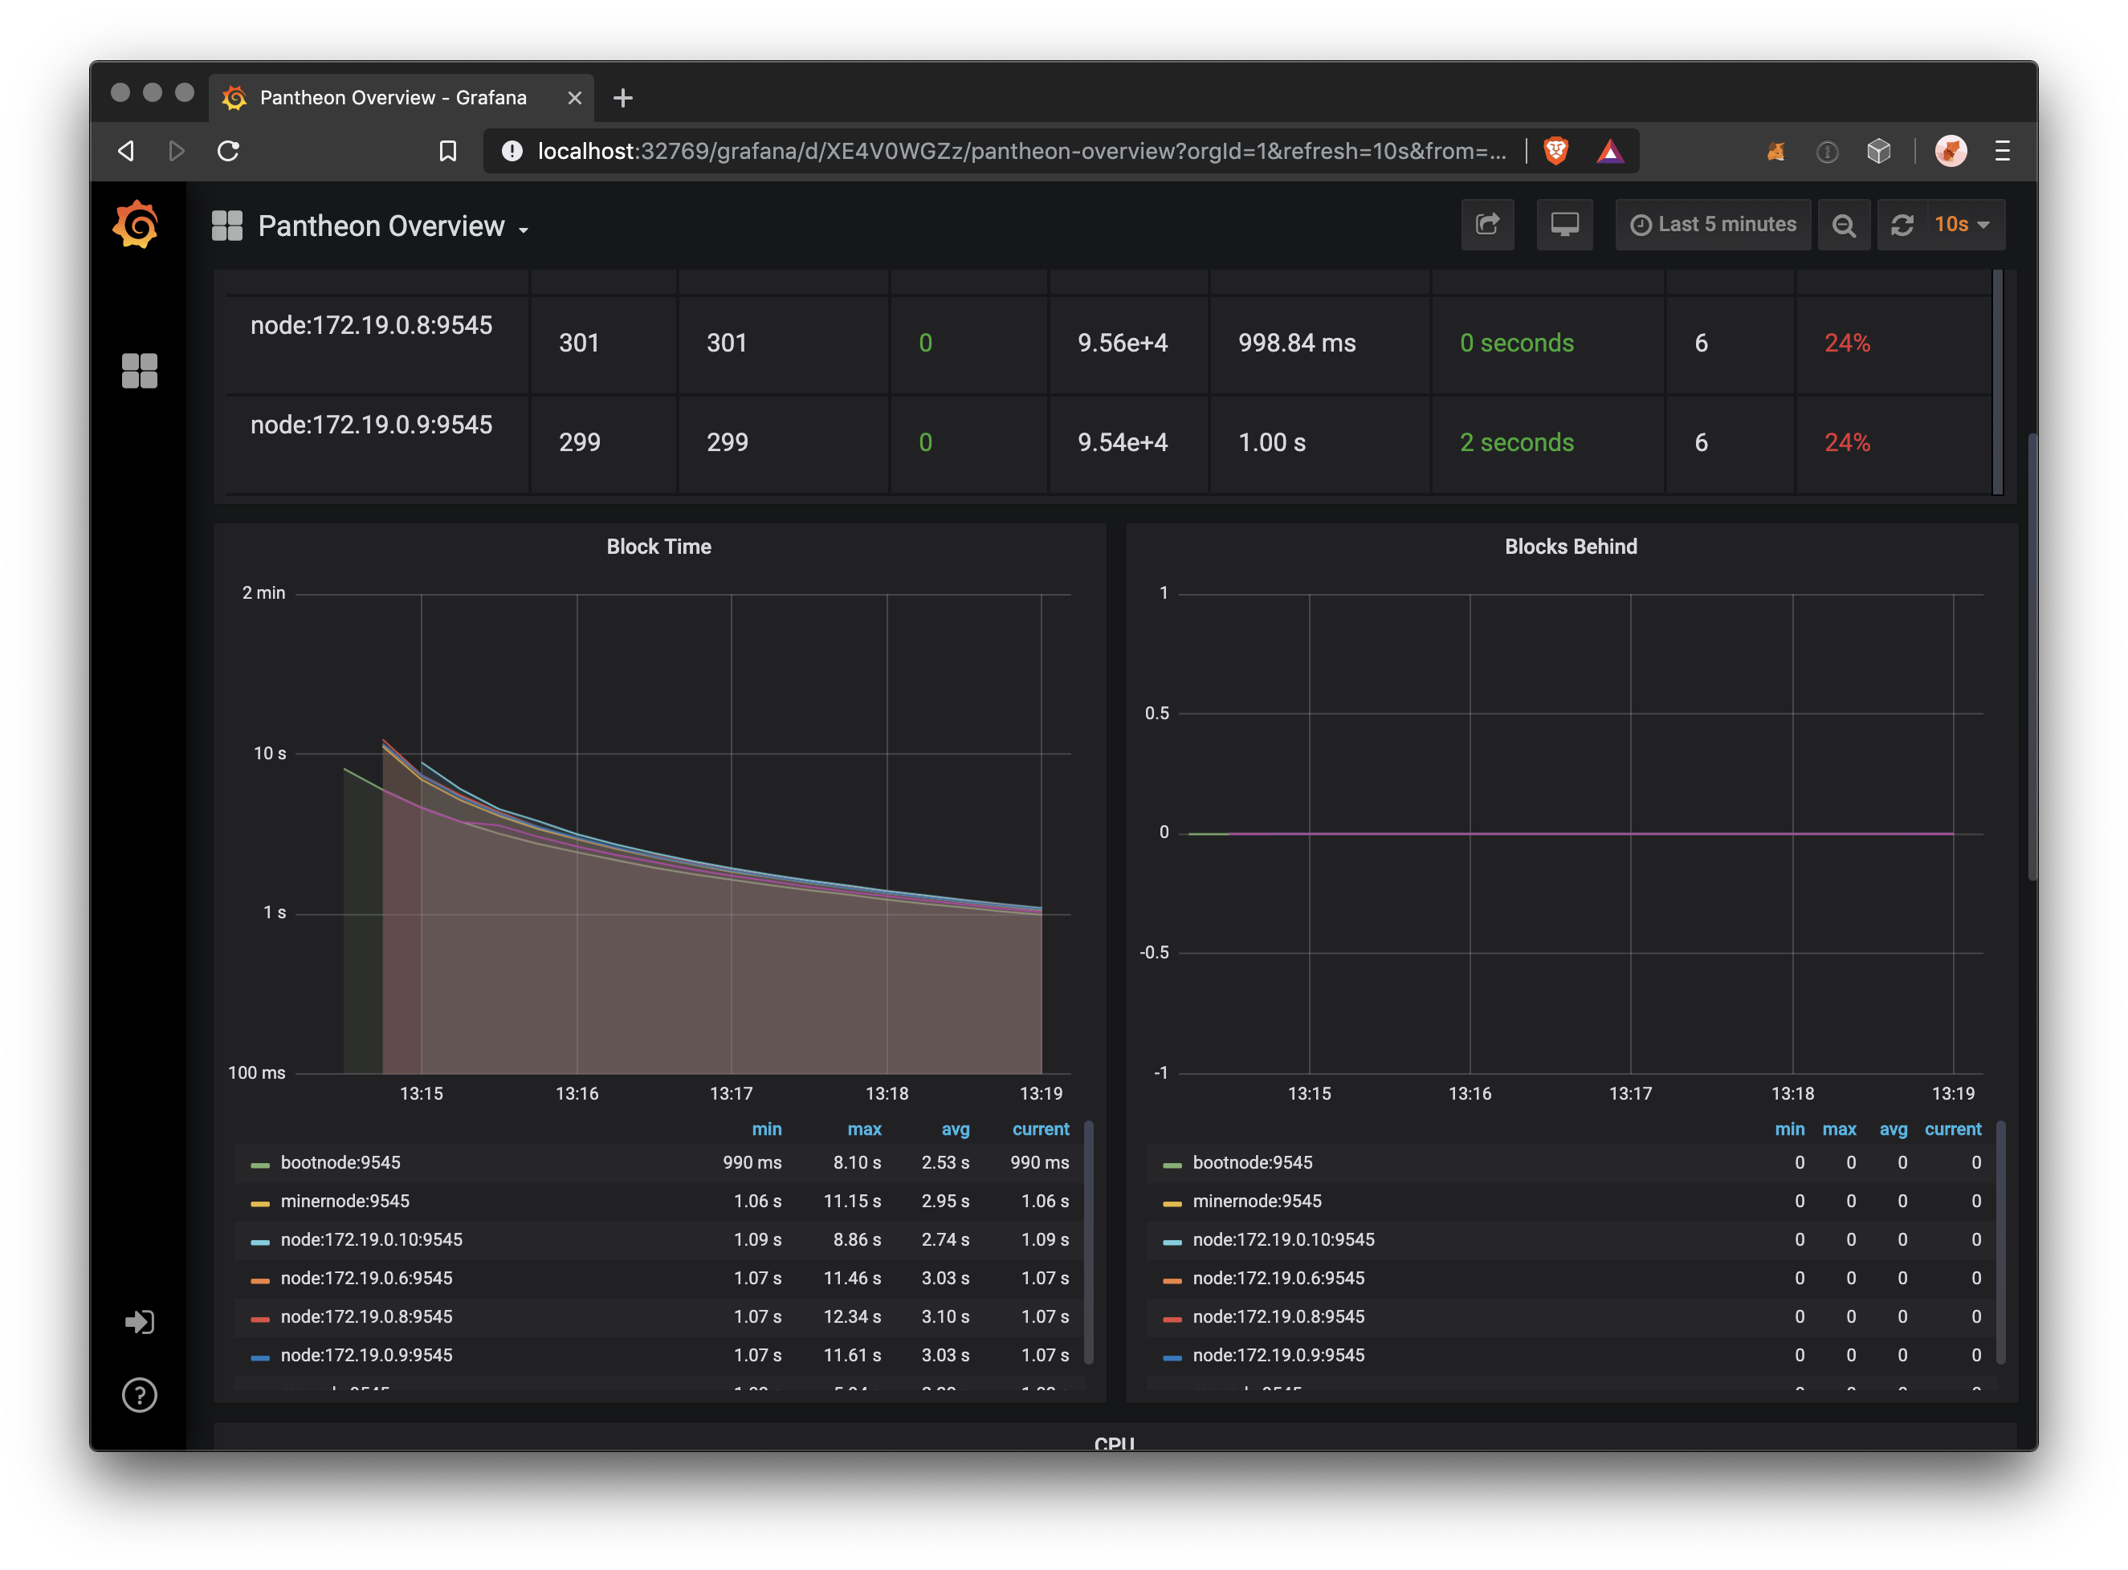Click the dashboard grid icon next to the title

tap(226, 226)
